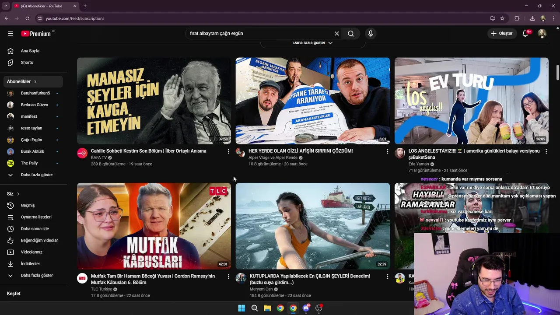Open Videolarınız in the sidebar
The height and width of the screenshot is (315, 560).
click(x=34, y=252)
